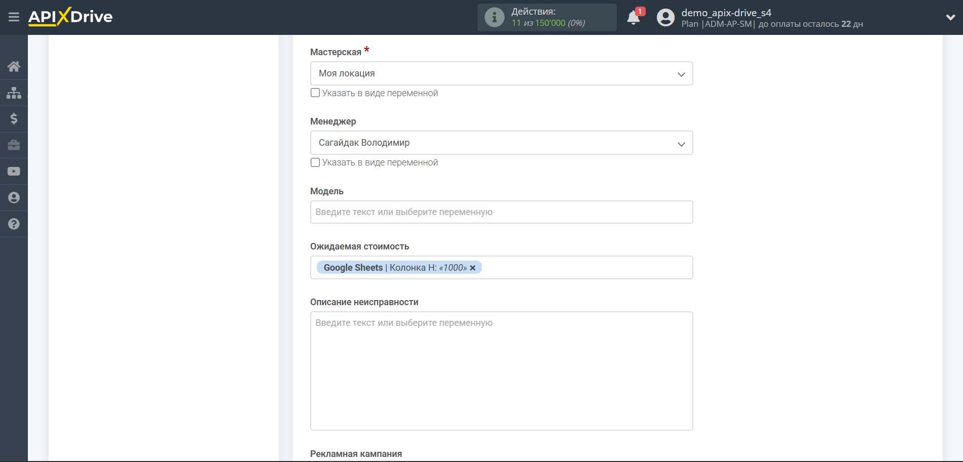Check 'Указать в виде переменной' under Менеджер
Viewport: 963px width, 462px height.
click(315, 162)
